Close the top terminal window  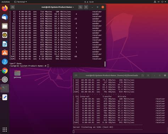103,7
